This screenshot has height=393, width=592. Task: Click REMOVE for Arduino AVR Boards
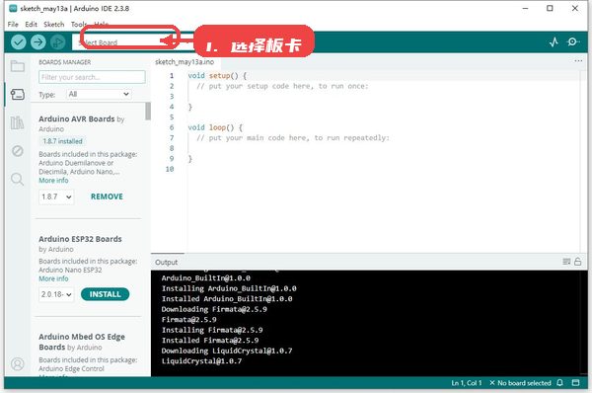click(107, 196)
